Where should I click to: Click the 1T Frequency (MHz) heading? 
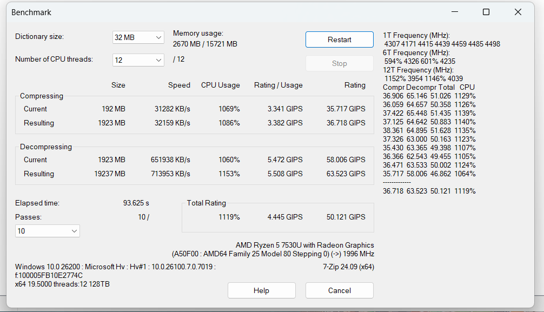pos(416,35)
